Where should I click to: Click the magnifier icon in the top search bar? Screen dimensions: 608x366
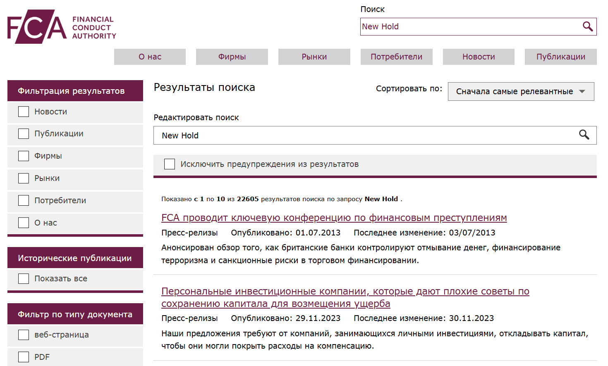tap(588, 26)
